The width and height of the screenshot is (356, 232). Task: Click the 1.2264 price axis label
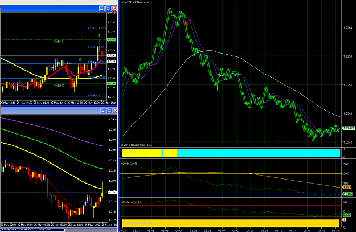tap(347, 28)
